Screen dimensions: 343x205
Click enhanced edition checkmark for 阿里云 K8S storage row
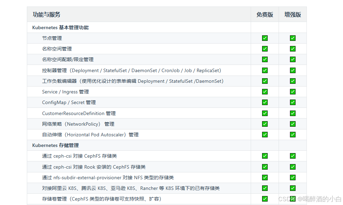coord(292,188)
